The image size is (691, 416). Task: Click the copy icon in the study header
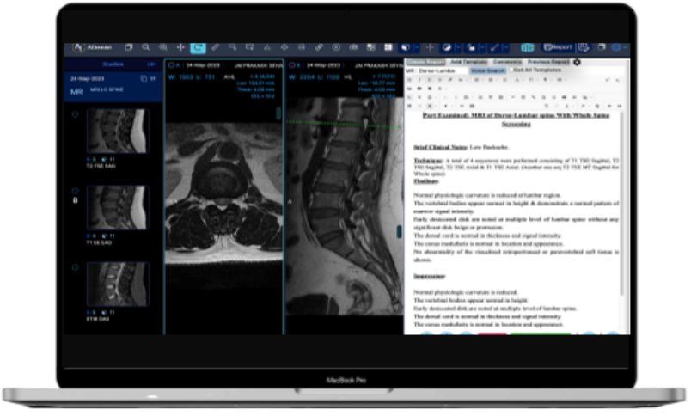144,79
